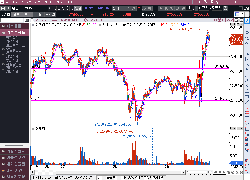
Task: Click the download arrow icon in toolbar
Action: pos(9,8)
